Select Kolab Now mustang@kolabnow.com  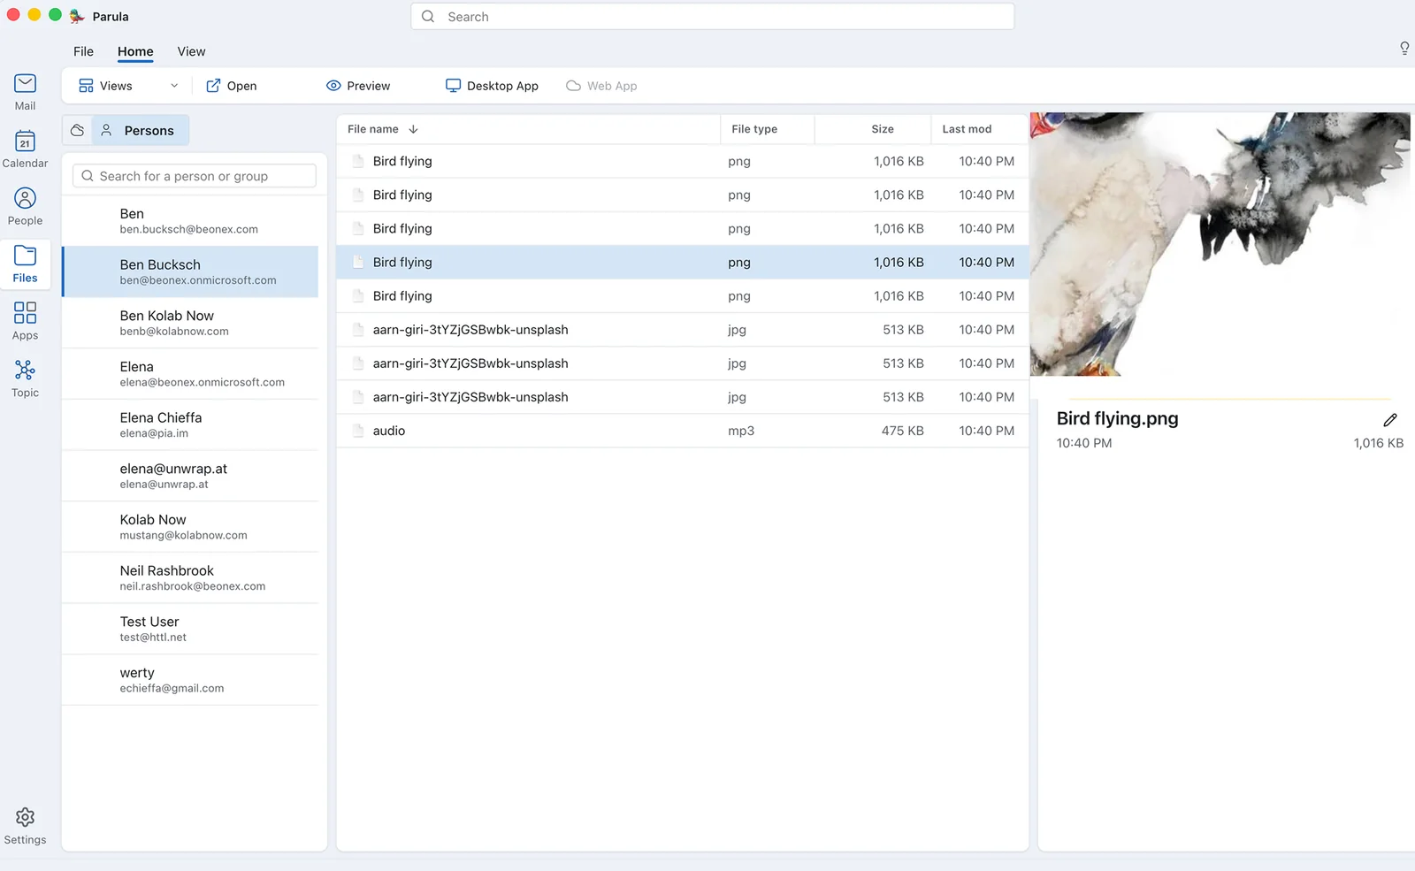click(190, 527)
